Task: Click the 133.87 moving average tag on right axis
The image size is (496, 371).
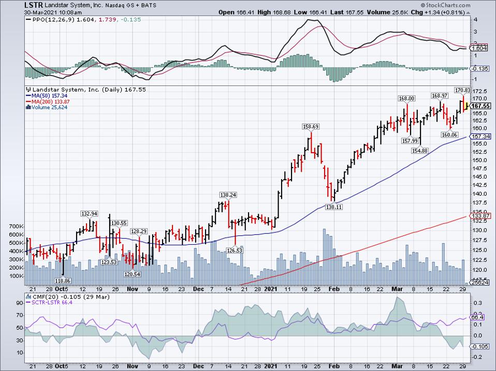Action: pos(481,216)
